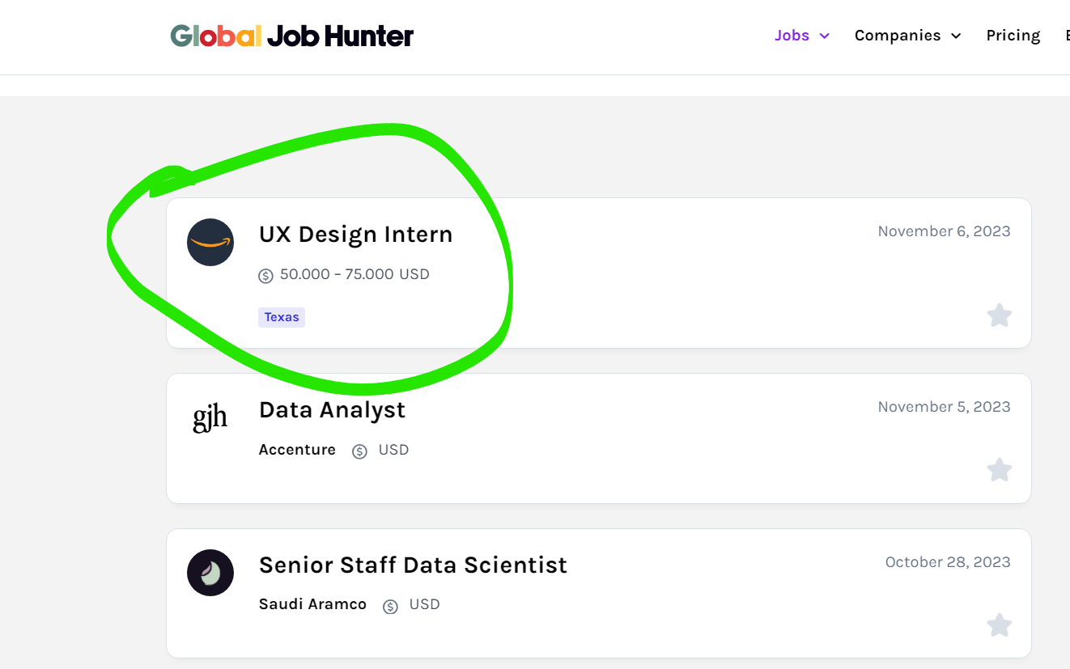This screenshot has height=669, width=1070.
Task: Click the dollar icon next to Saudi Aramco
Action: click(390, 607)
